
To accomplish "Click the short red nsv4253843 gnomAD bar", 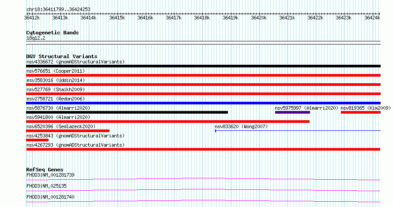I will coord(38,140).
